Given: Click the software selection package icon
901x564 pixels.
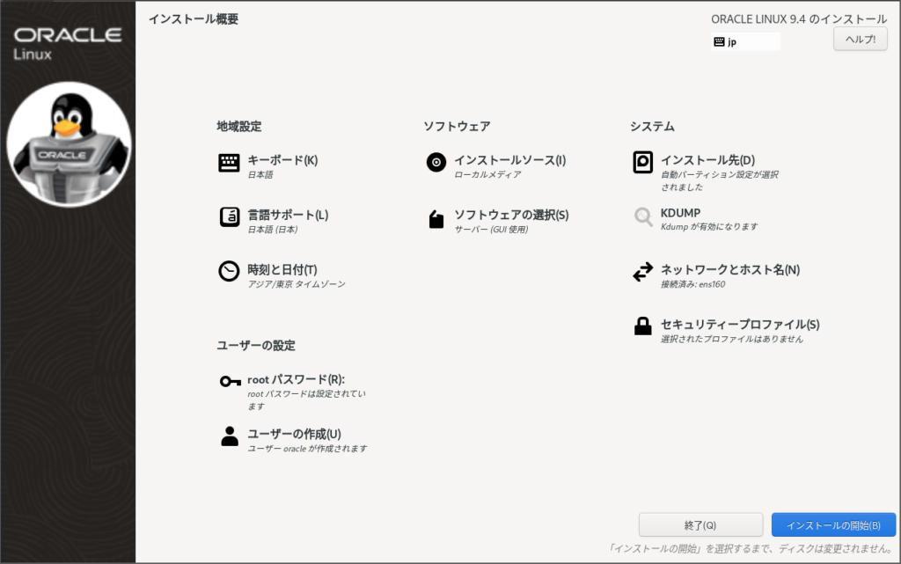Looking at the screenshot, I should pyautogui.click(x=436, y=218).
